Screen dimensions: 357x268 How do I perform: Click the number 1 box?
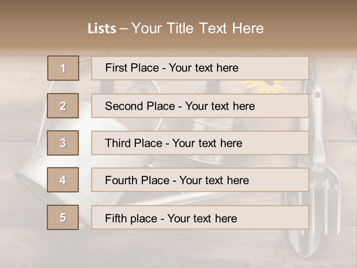(63, 68)
